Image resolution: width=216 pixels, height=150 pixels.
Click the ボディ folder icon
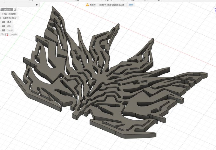(3, 26)
